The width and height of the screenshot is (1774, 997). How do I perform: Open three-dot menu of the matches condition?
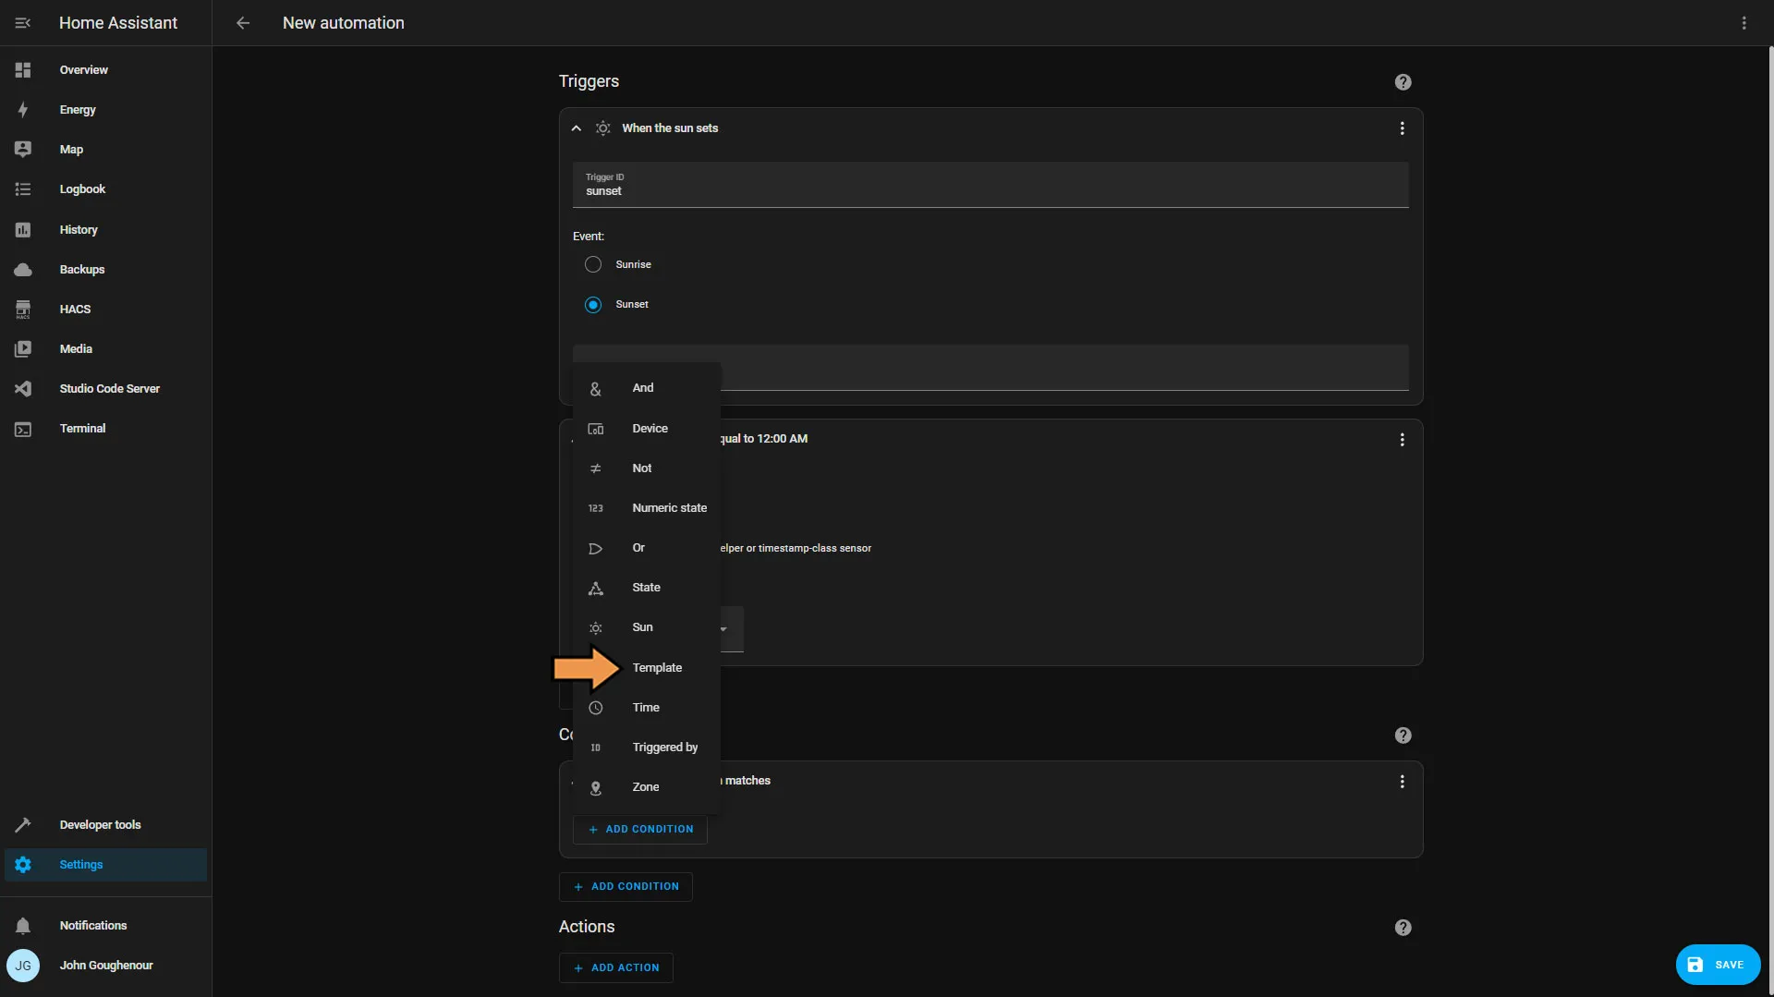tap(1402, 782)
